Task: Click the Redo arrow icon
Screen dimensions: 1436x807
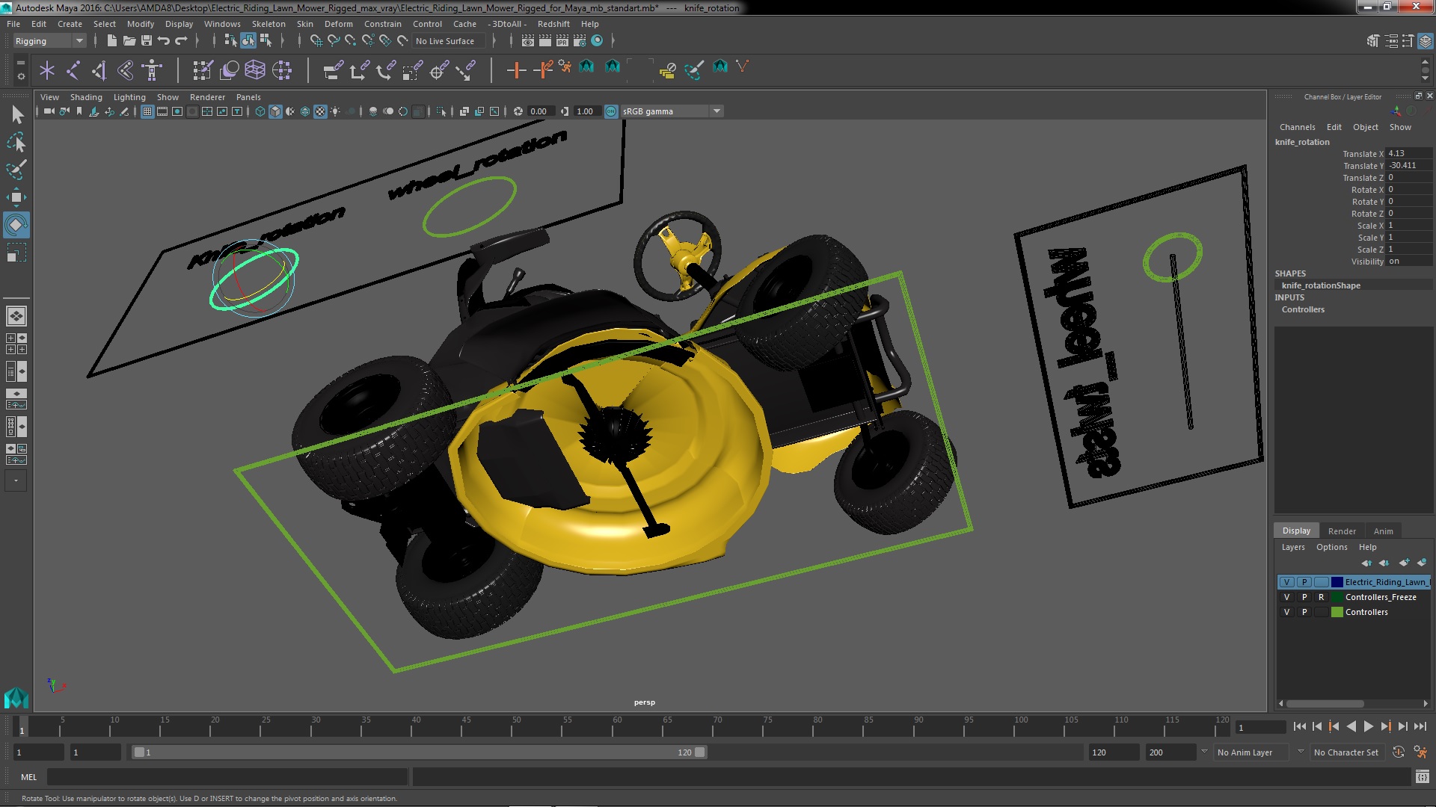Action: click(x=181, y=40)
